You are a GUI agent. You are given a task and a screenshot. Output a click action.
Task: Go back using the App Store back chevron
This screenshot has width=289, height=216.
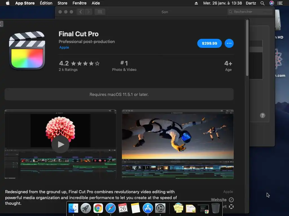tap(1, 24)
